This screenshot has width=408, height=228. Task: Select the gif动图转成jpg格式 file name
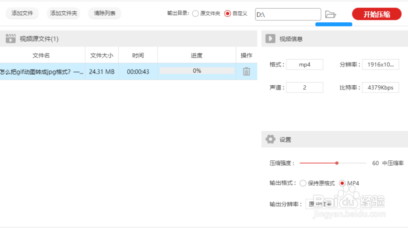[x=42, y=72]
